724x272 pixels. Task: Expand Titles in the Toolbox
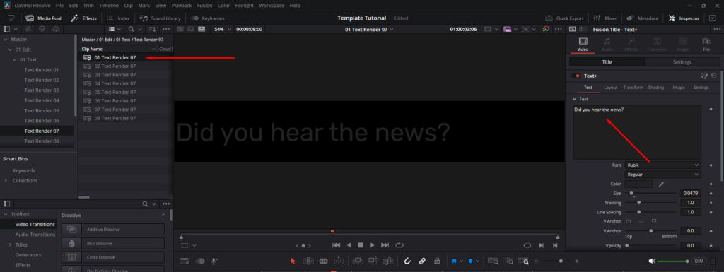click(x=10, y=244)
